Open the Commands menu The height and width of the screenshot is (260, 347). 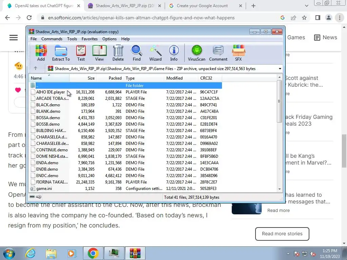(x=52, y=39)
